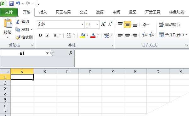The image size is (189, 116).
Task: Open Customize Quick Access Toolbar dropdown
Action: 38,4
